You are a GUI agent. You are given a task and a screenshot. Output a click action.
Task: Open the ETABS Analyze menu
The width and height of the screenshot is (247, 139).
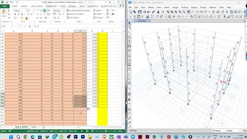click(184, 7)
